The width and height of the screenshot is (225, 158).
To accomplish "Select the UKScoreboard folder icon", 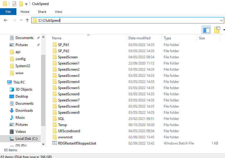I will point(55,131).
